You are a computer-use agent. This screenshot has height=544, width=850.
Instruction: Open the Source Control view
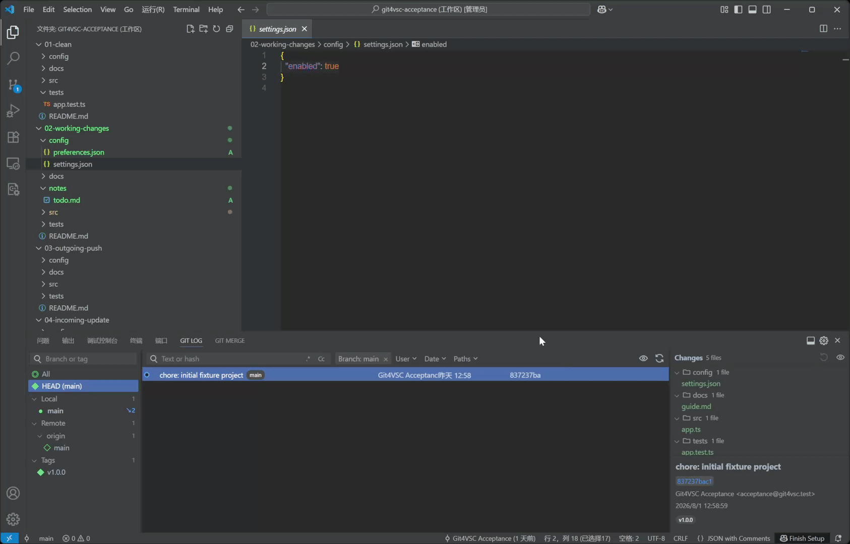[13, 85]
